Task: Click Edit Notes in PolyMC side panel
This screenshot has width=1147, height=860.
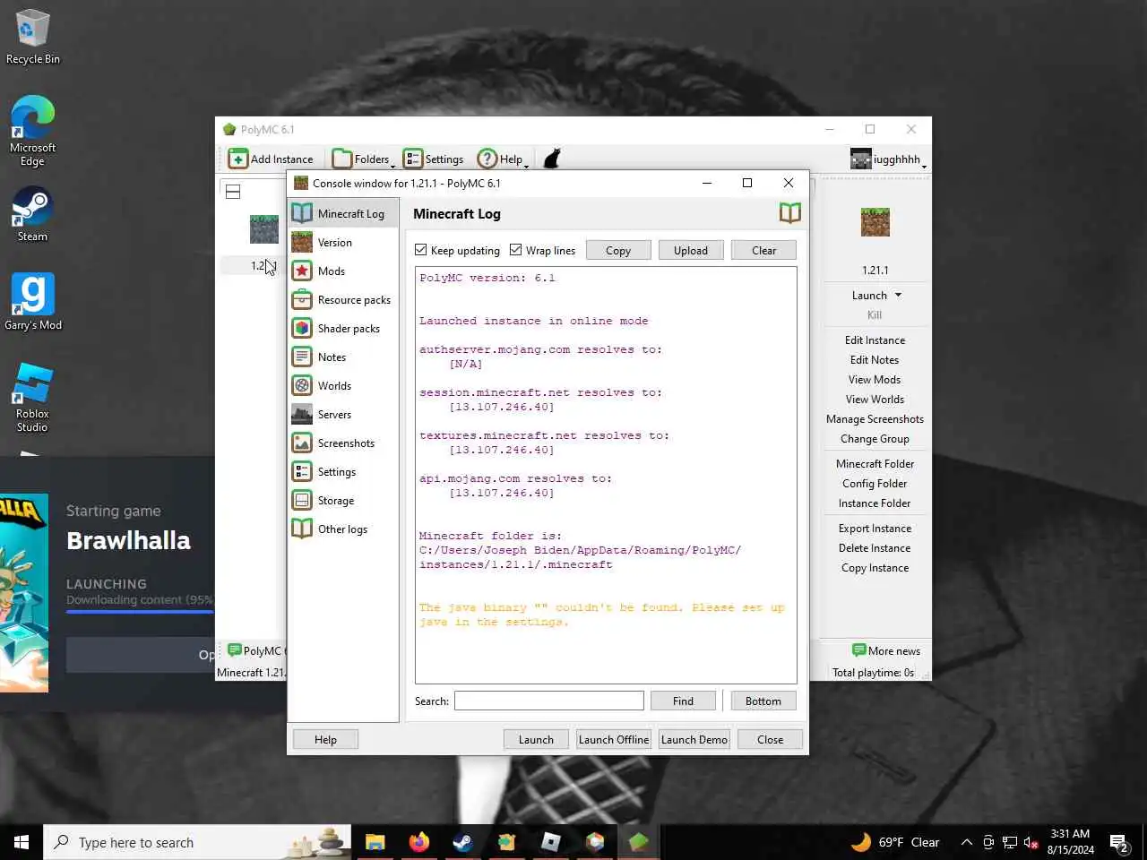Action: 875,360
